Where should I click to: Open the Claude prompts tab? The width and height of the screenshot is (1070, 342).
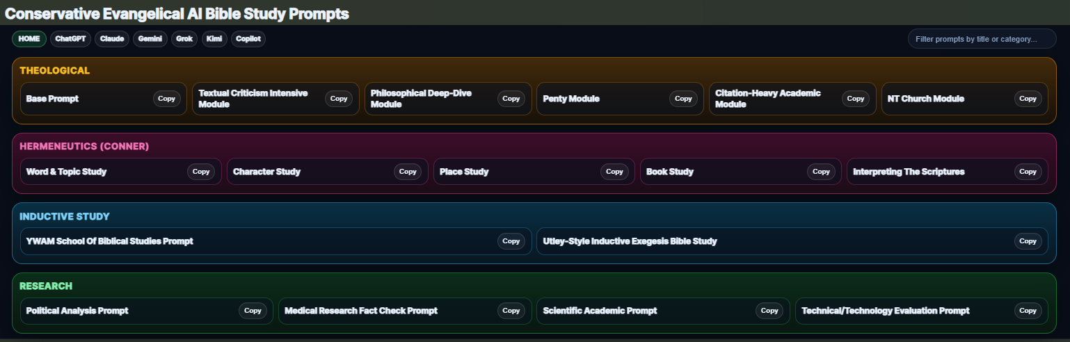[x=112, y=39]
